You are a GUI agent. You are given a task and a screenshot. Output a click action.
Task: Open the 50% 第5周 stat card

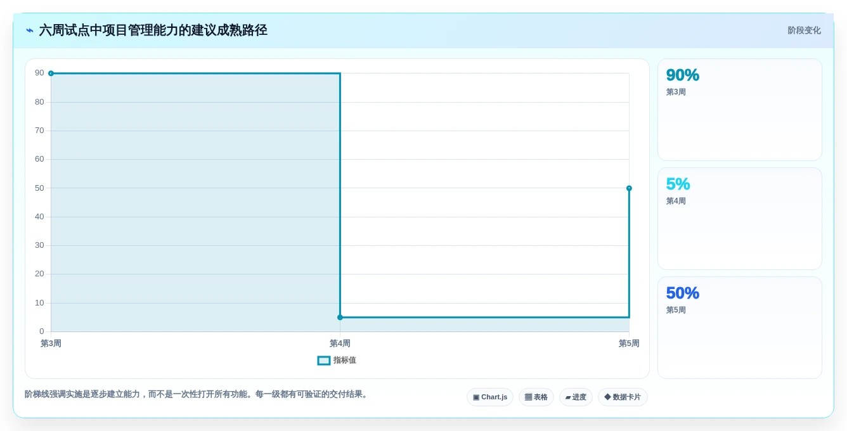click(740, 328)
